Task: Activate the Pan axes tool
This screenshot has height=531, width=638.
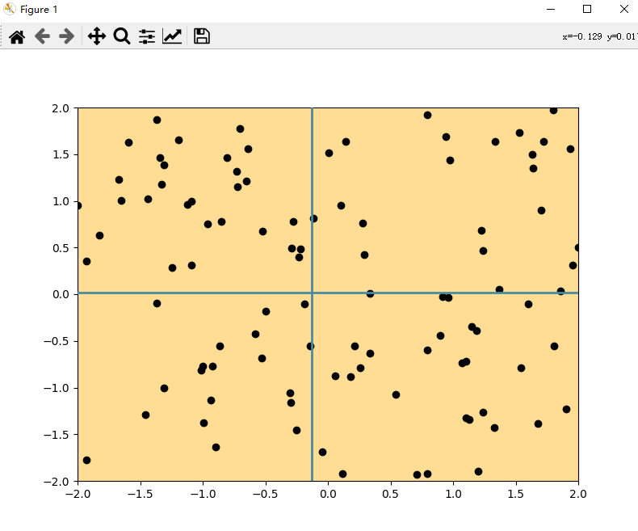Action: coord(96,36)
